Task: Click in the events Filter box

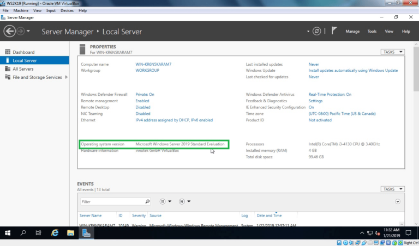Action: click(115, 201)
